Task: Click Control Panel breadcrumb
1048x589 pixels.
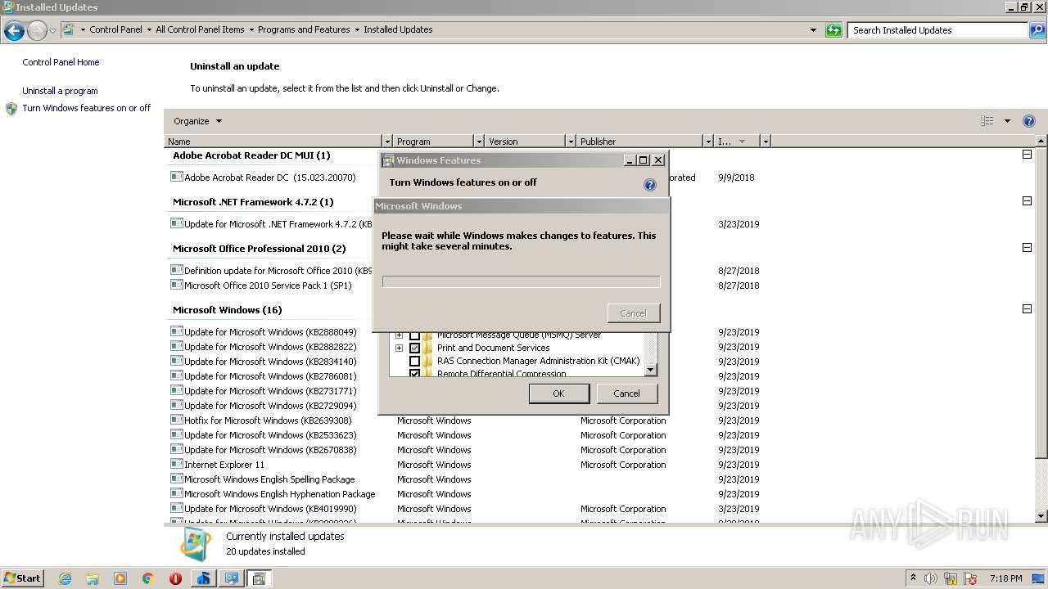Action: click(115, 29)
